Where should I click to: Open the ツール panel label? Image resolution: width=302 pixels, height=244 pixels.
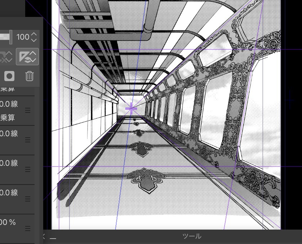(x=191, y=236)
